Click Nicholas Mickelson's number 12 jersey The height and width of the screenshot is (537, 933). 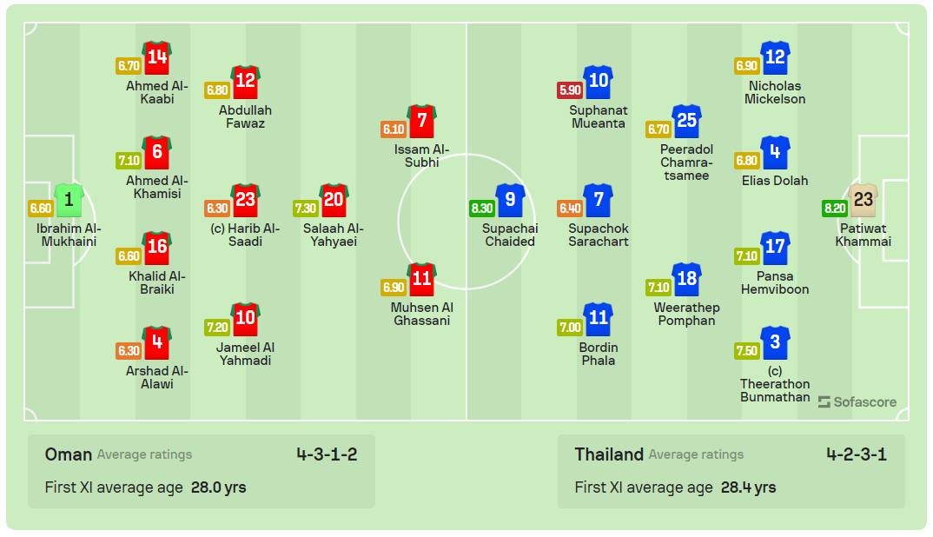[x=775, y=58]
